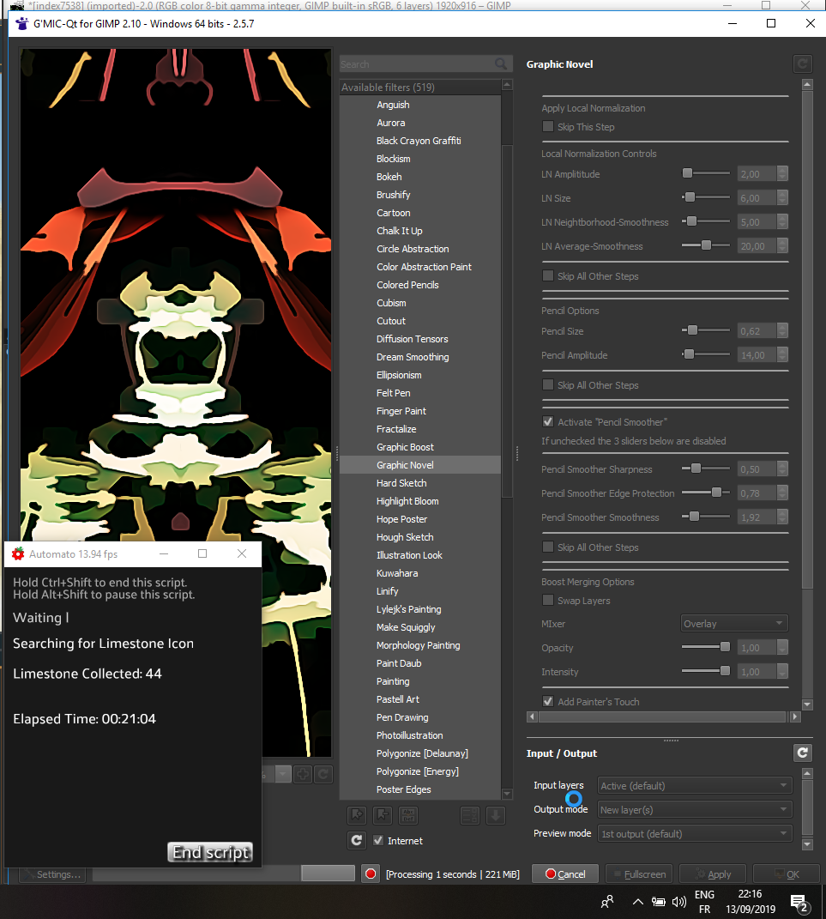Viewport: 826px width, 919px height.
Task: Click the Intensity slider
Action: pyautogui.click(x=705, y=671)
